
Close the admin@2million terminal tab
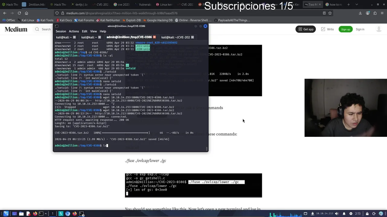pyautogui.click(x=154, y=37)
